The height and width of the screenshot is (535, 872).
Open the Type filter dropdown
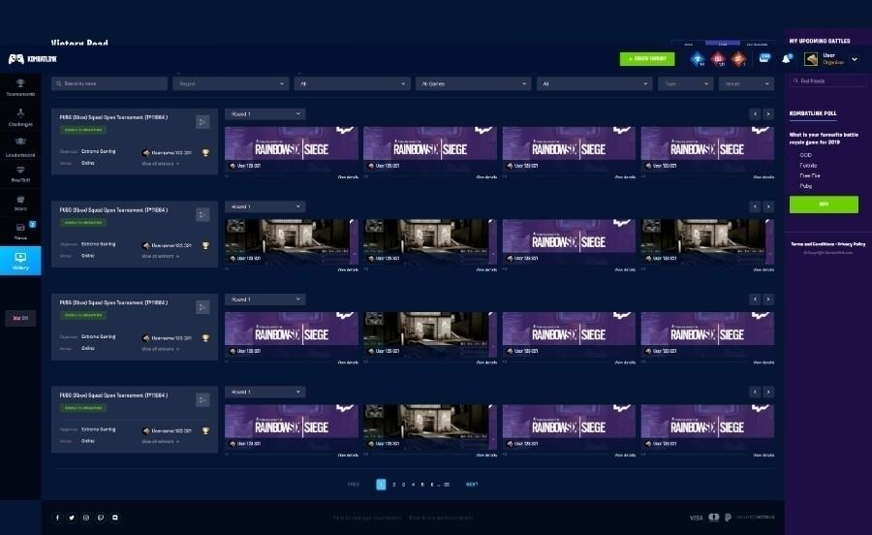pyautogui.click(x=686, y=83)
